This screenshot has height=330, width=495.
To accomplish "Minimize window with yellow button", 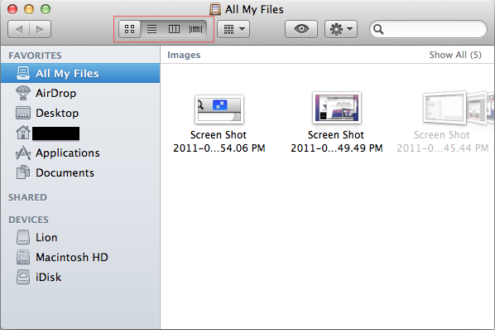I will tap(29, 9).
